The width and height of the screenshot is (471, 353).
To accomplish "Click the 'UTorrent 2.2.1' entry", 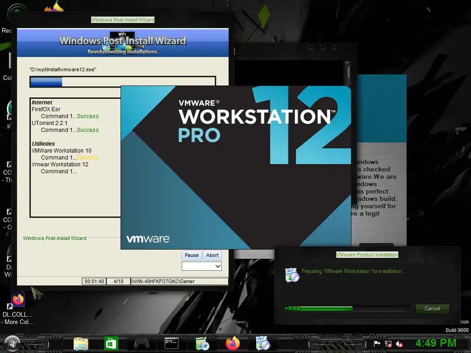I will tap(50, 123).
